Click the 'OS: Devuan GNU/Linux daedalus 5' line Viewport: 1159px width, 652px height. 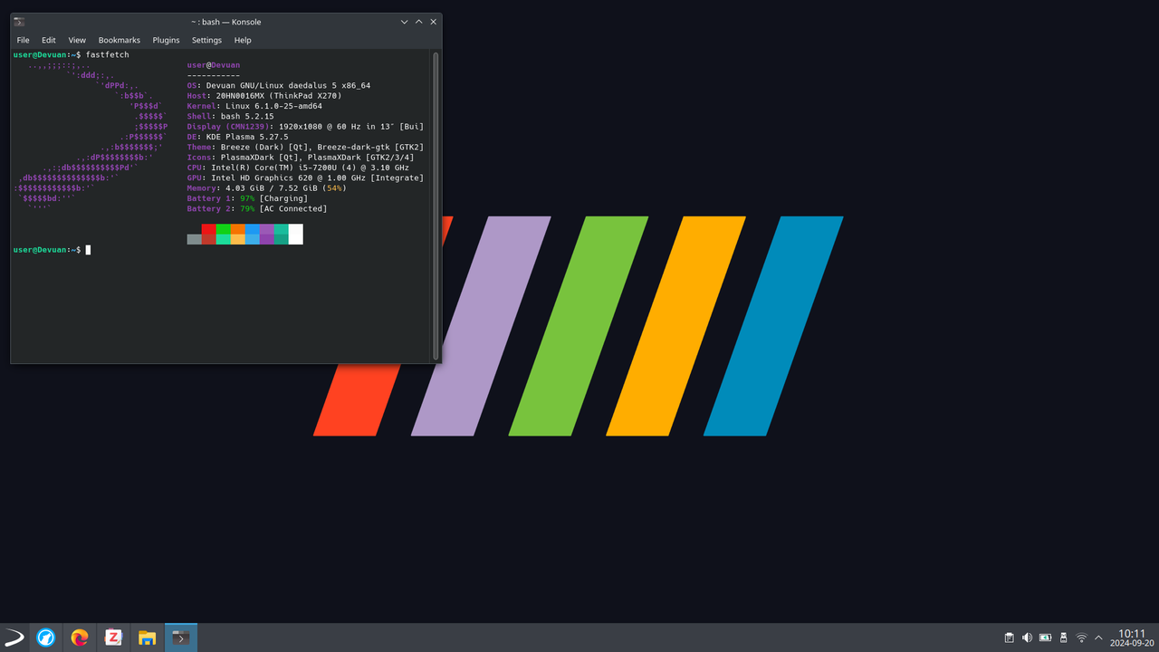(x=279, y=85)
